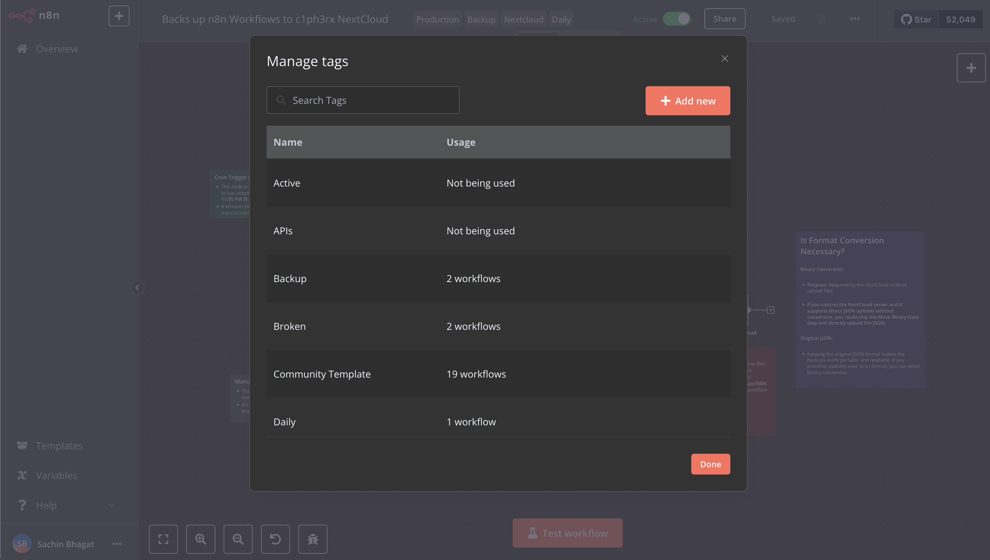
Task: Click the Done button
Action: click(x=710, y=464)
